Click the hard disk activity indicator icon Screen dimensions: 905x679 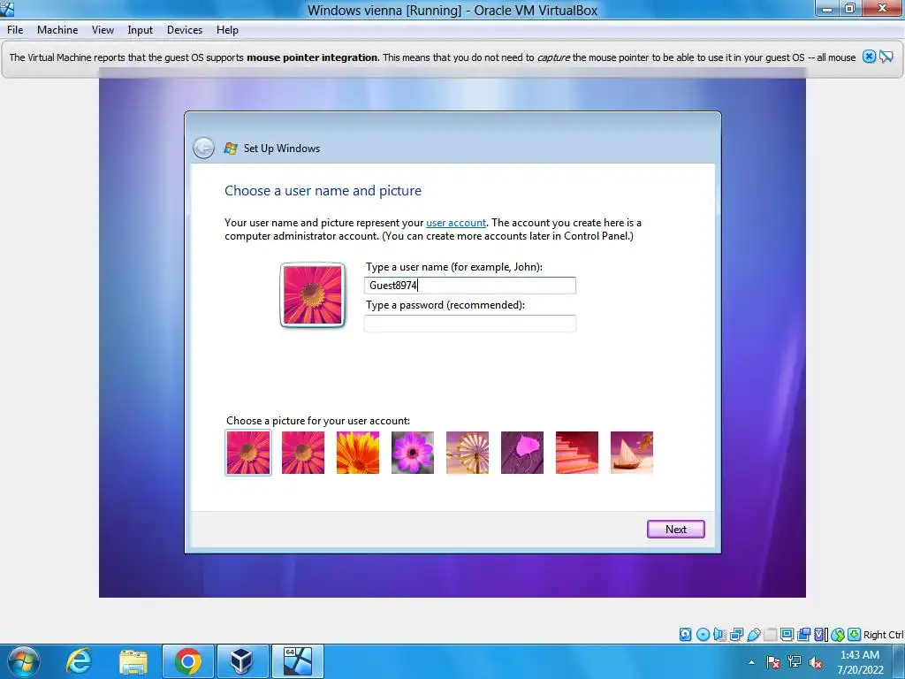(685, 635)
